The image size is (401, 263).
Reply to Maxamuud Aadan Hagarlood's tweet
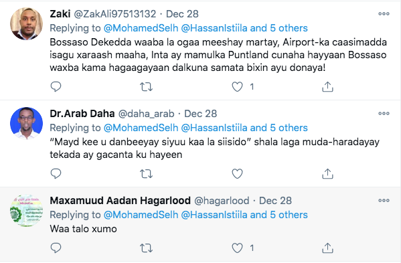(x=56, y=248)
